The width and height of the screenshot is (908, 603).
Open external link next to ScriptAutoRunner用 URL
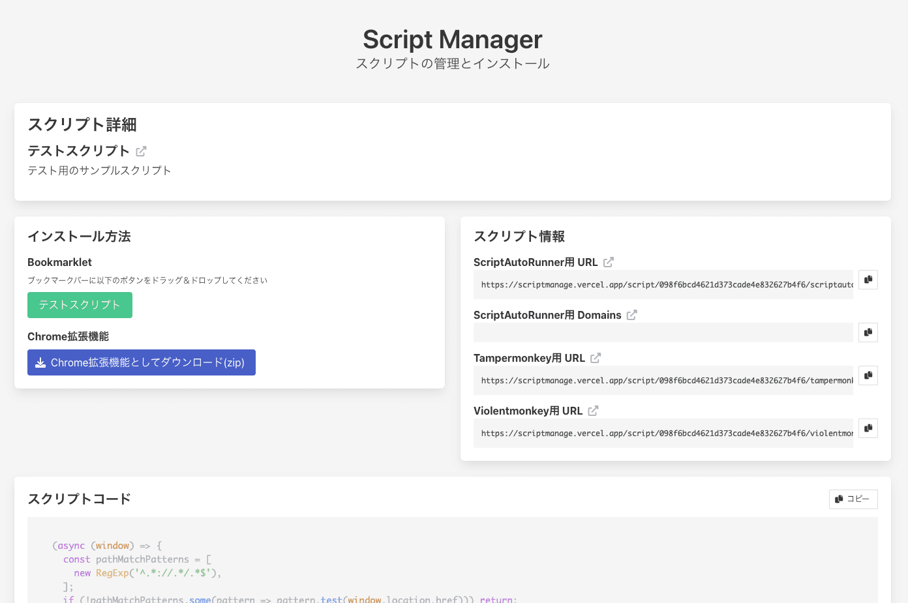click(609, 262)
